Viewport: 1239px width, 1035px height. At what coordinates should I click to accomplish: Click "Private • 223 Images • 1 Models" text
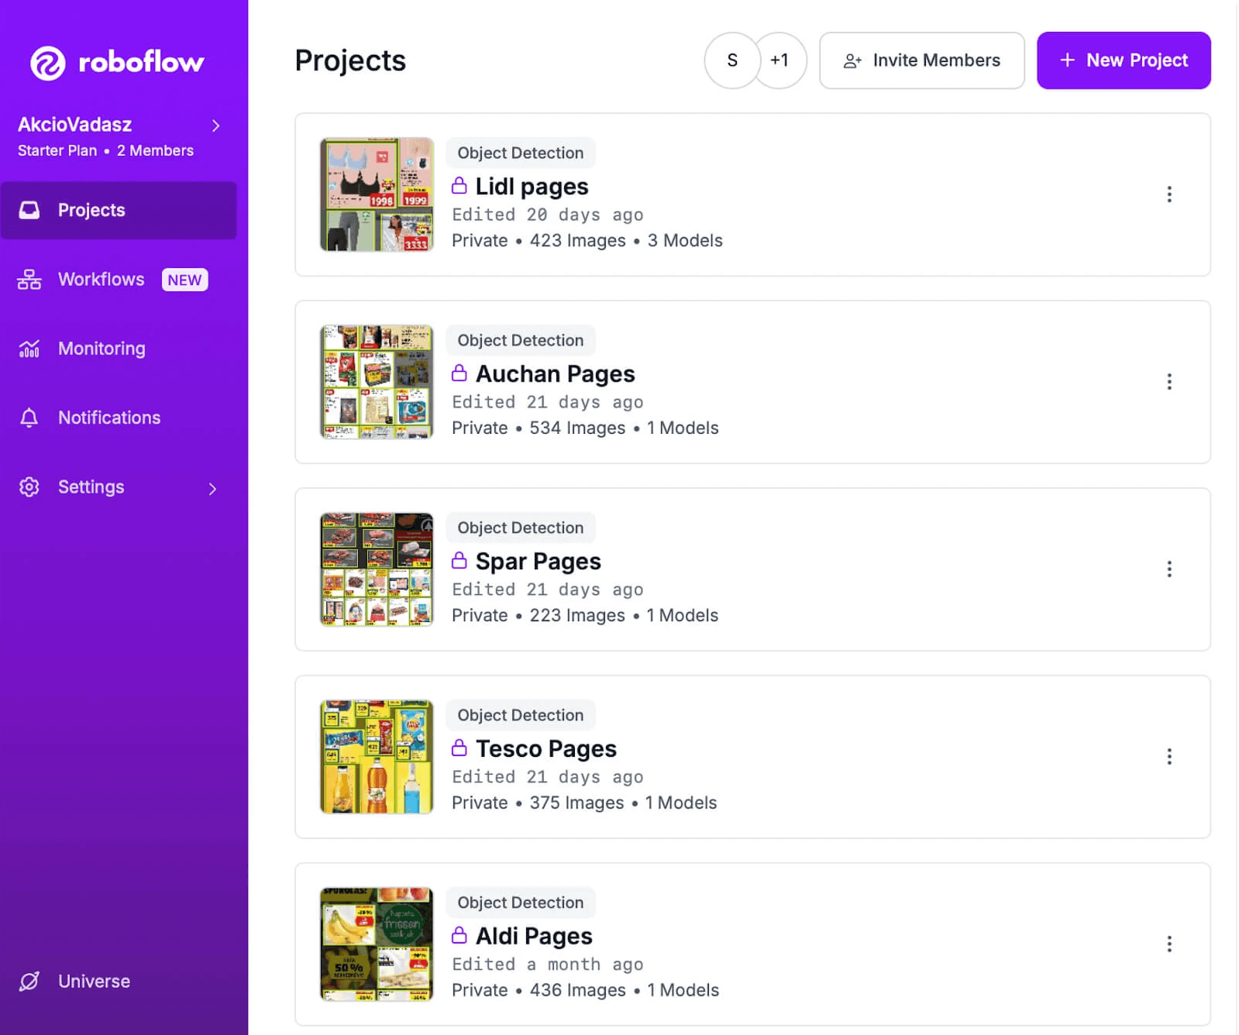pos(585,616)
